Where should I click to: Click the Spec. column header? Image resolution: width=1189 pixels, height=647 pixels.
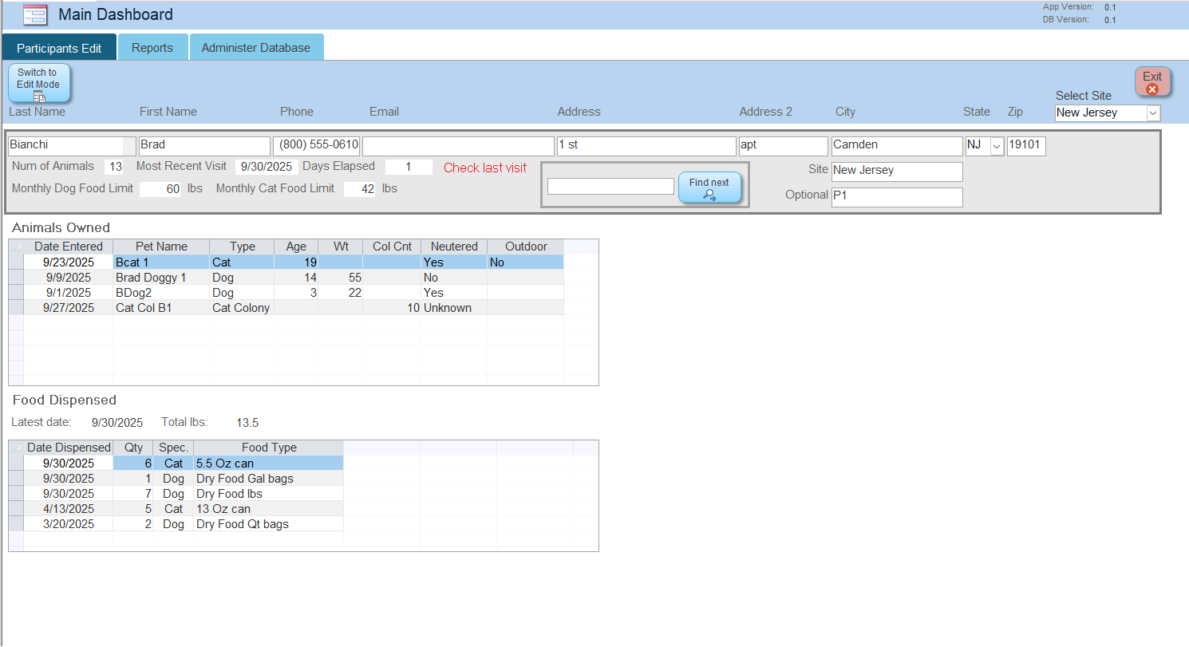[x=173, y=448]
